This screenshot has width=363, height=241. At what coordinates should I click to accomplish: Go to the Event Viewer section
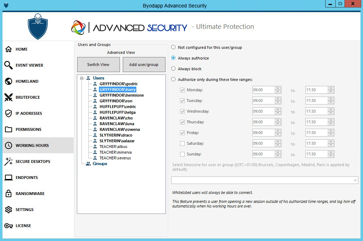[x=38, y=65]
